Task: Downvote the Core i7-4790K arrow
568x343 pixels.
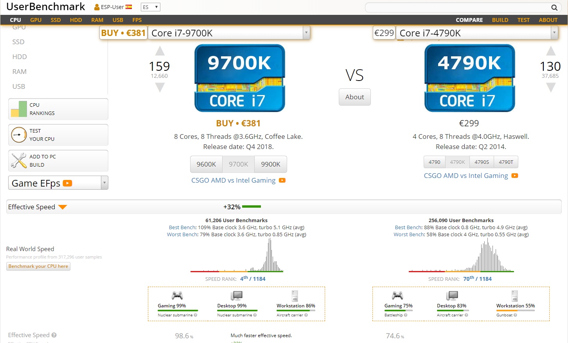Action: [x=551, y=87]
